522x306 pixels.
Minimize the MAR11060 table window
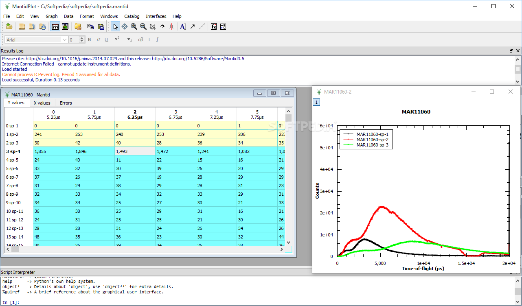tap(260, 93)
